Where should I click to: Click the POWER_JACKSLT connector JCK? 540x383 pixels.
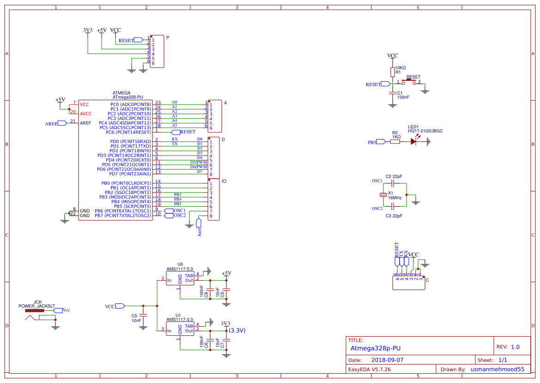(35, 311)
